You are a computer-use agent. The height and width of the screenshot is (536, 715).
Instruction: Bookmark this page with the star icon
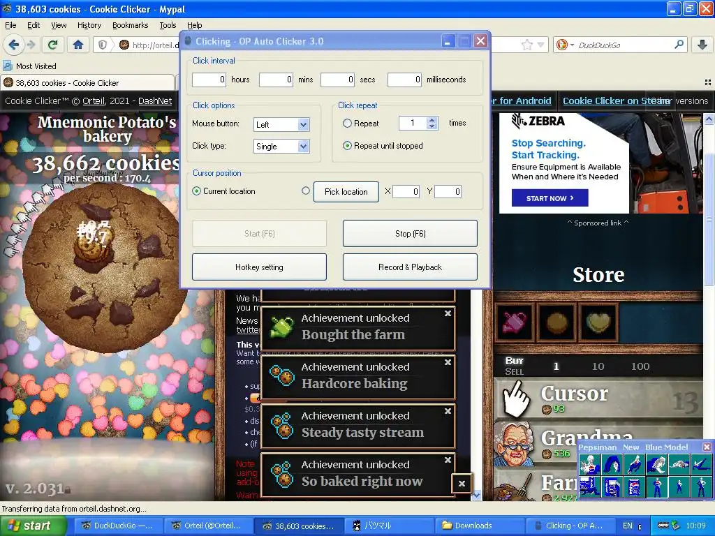click(526, 45)
